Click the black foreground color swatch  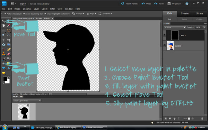[5, 79]
